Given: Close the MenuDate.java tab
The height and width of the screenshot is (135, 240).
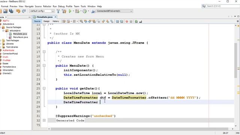Looking at the screenshot, I should (x=55, y=17).
